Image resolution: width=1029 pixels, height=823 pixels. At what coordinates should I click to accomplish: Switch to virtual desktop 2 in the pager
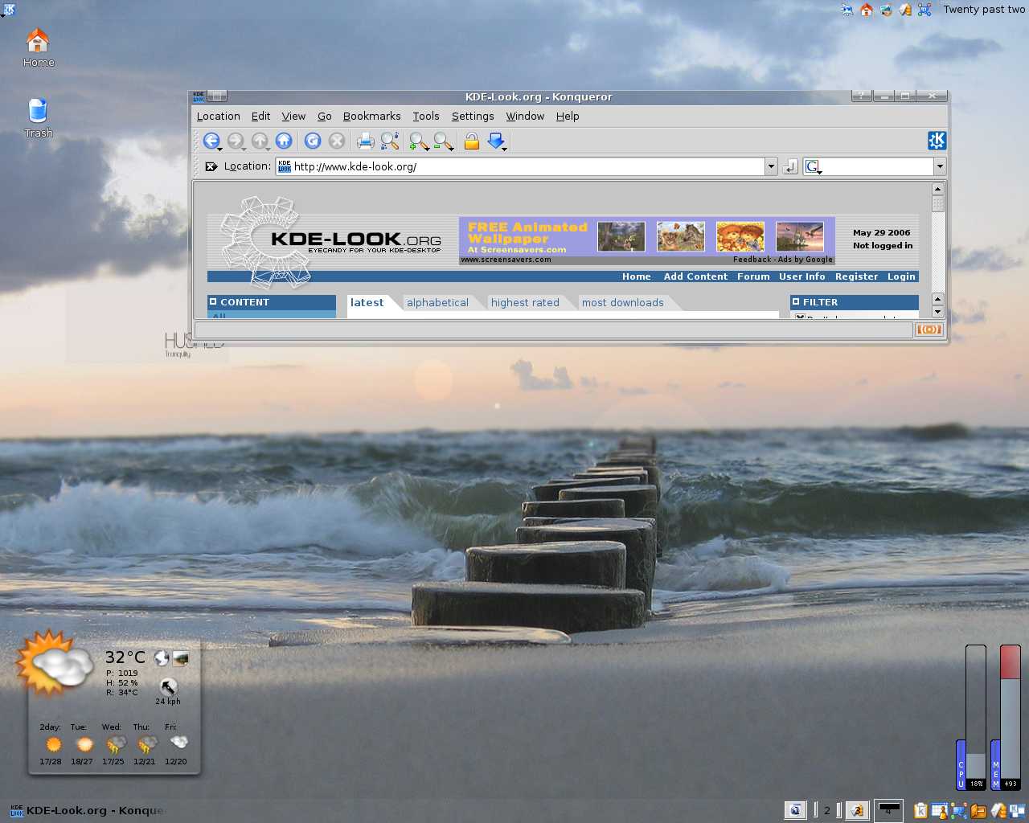coord(826,811)
